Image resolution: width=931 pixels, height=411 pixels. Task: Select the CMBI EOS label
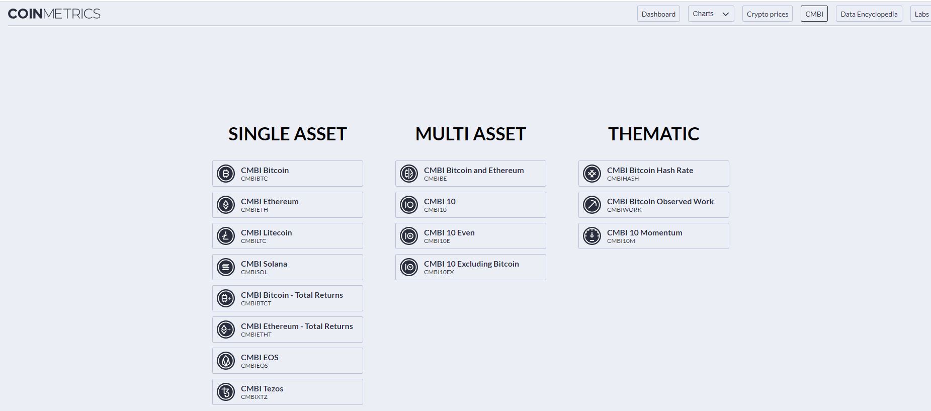pos(260,357)
